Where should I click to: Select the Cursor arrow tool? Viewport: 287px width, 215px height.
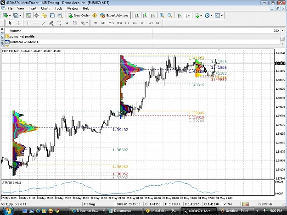pos(10,23)
